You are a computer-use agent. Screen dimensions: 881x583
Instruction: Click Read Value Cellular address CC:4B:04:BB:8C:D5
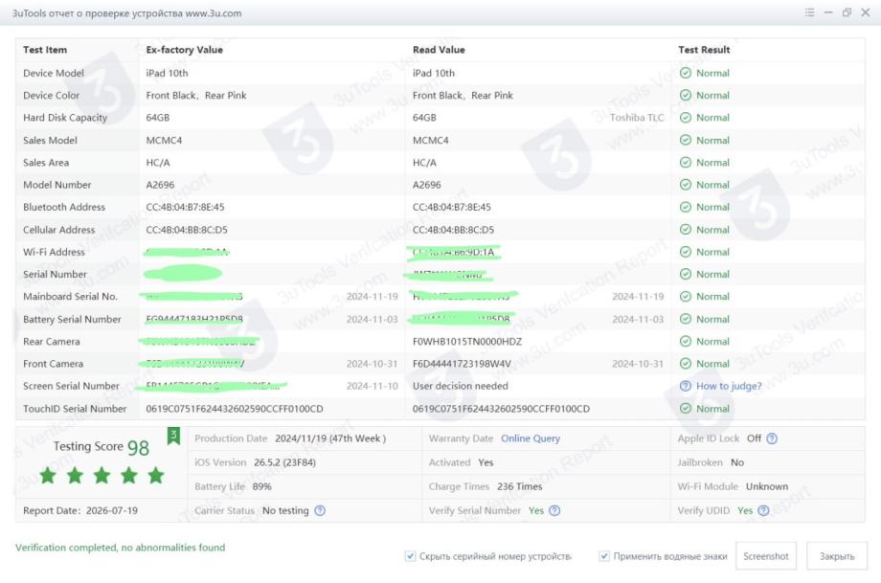453,230
